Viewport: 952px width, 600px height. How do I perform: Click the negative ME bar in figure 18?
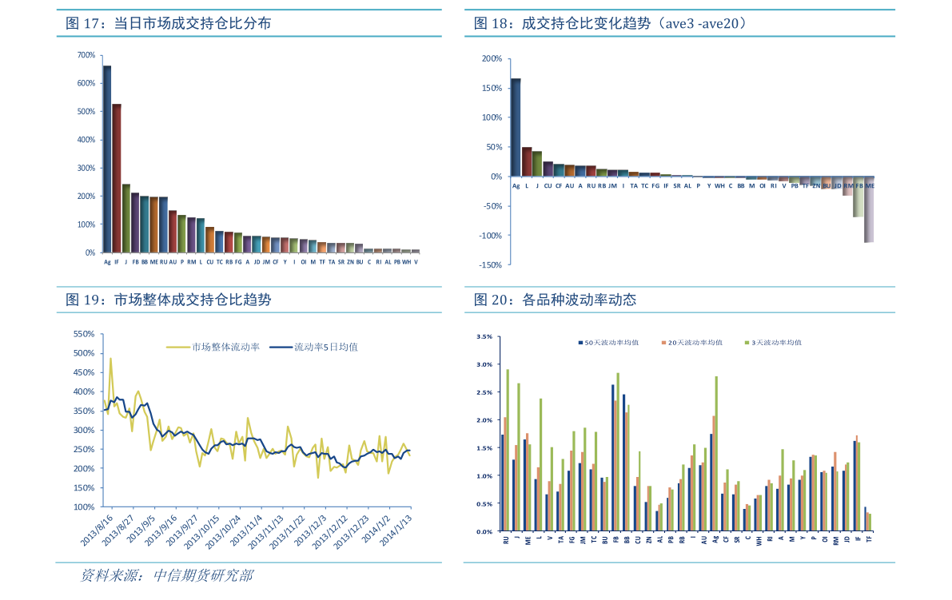click(869, 209)
